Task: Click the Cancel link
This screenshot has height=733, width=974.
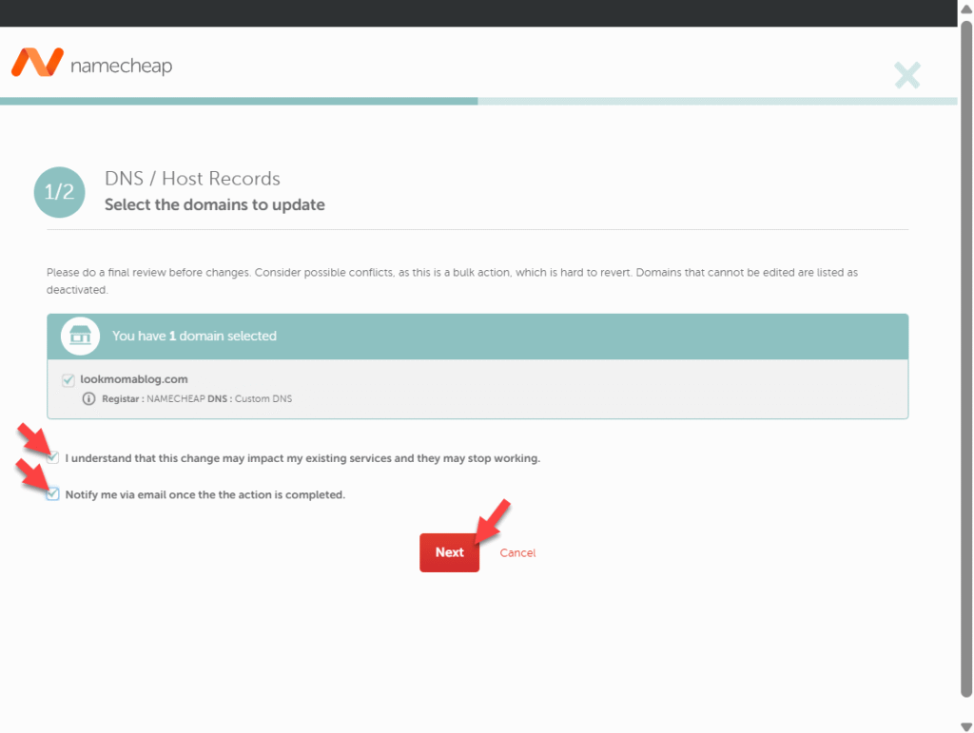Action: coord(517,552)
